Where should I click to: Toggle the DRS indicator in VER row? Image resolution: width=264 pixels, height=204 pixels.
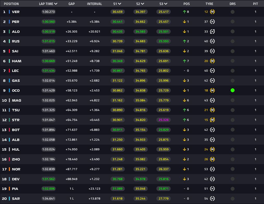pyautogui.click(x=232, y=12)
